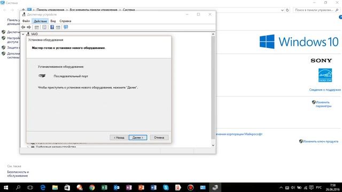Viewport: 342px width, 192px height.
Task: Open the blue Help icon in Device Manager toolbar
Action: (x=52, y=27)
